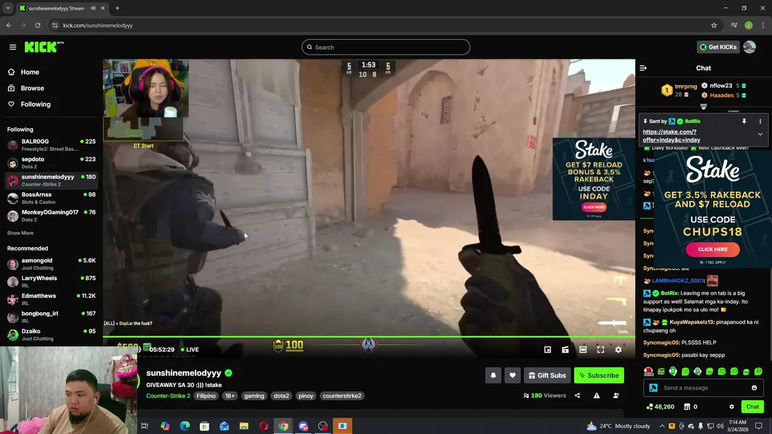
Task: Open BALROGG channel in Following list
Action: coord(51,145)
